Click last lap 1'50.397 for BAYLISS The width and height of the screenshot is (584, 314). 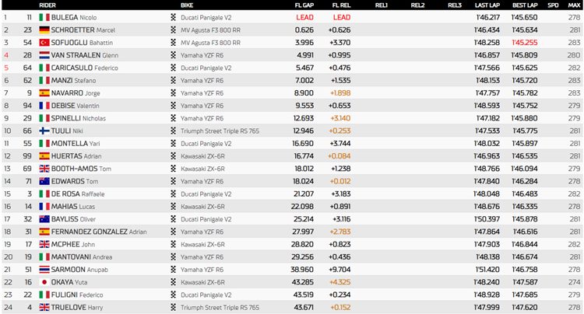pyautogui.click(x=487, y=219)
